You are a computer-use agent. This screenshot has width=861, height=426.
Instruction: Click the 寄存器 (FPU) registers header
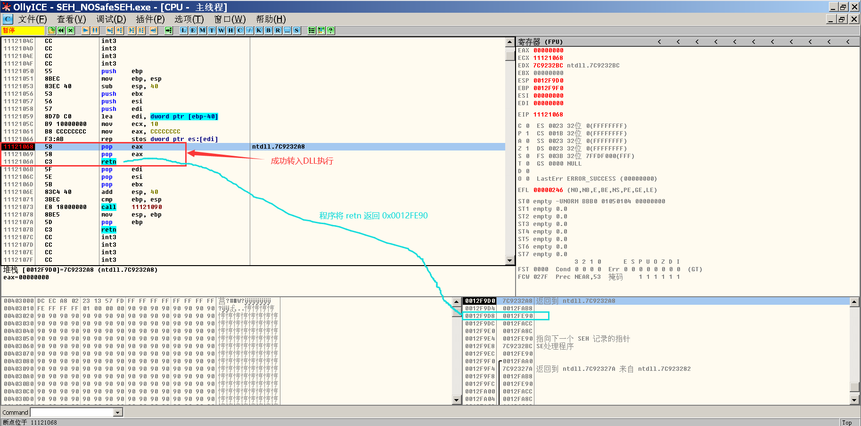click(541, 42)
